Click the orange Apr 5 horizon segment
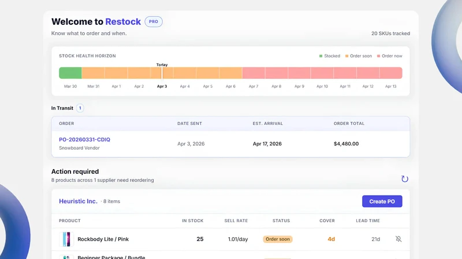Viewport: 462px width, 259px height. [208, 73]
